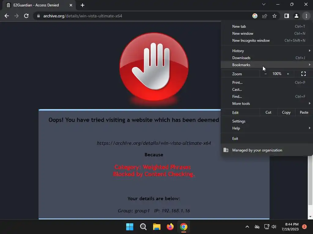This screenshot has width=313, height=234.
Task: Select the E2Guardian - Access Denied tab
Action: coord(39,5)
